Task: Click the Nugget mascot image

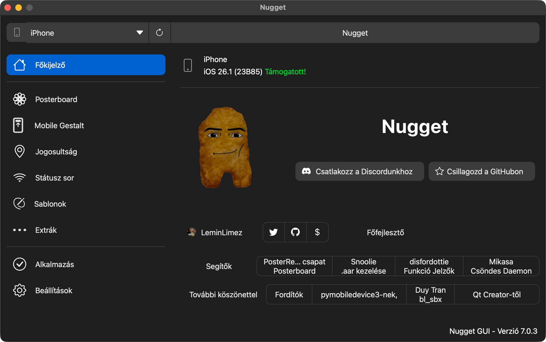Action: point(224,147)
